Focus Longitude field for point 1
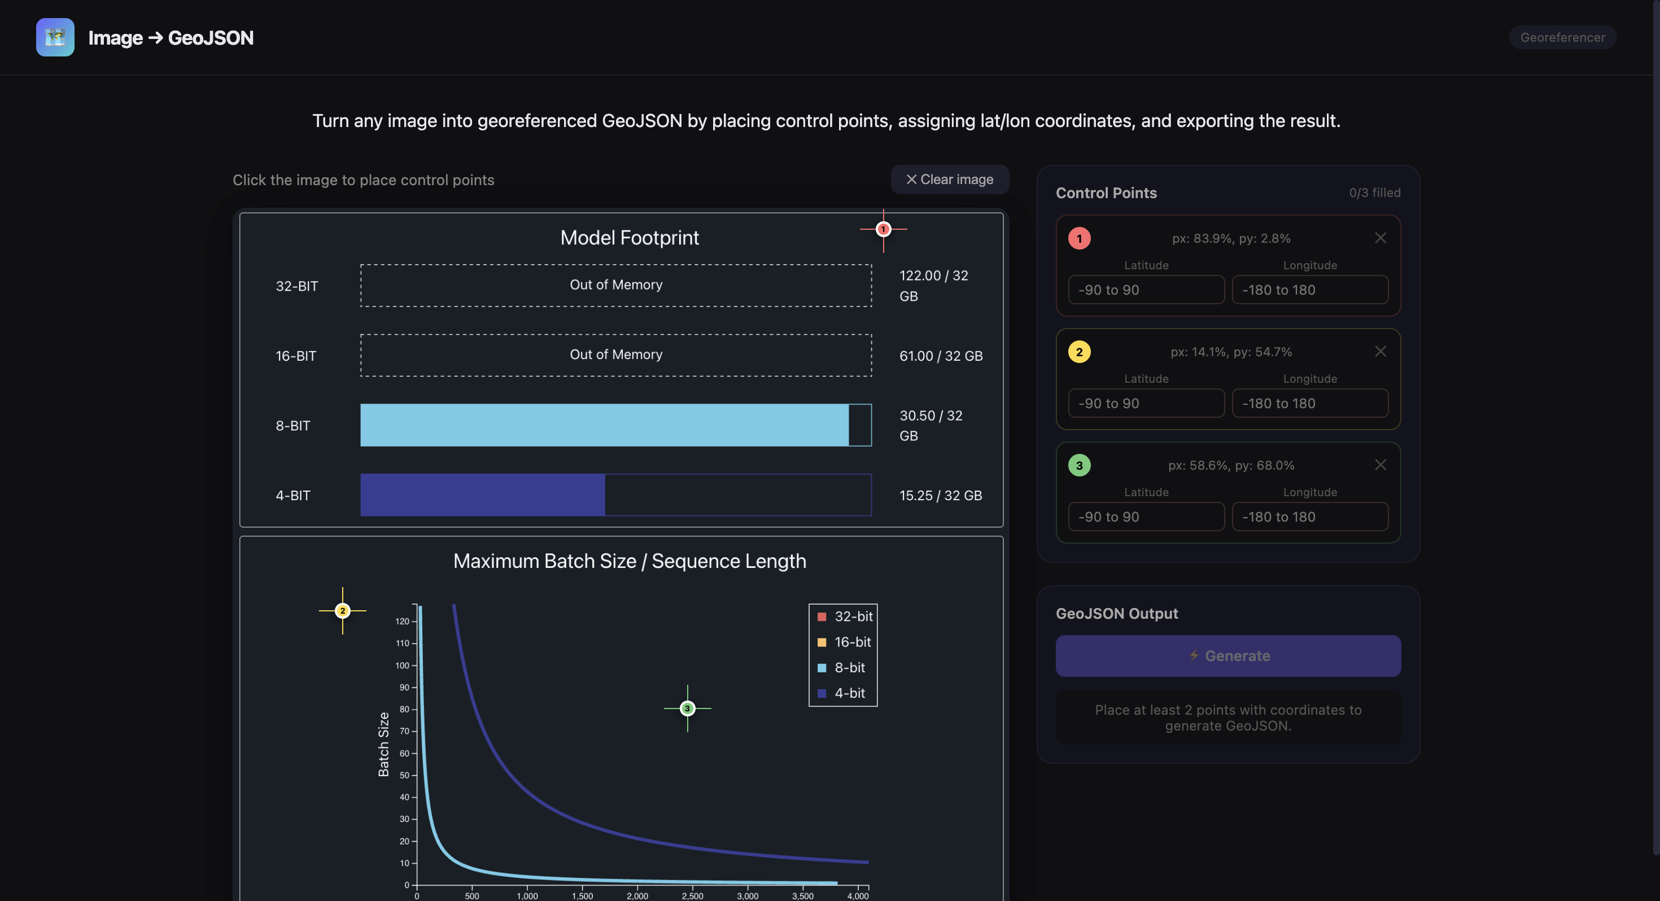Image resolution: width=1660 pixels, height=901 pixels. pyautogui.click(x=1309, y=290)
